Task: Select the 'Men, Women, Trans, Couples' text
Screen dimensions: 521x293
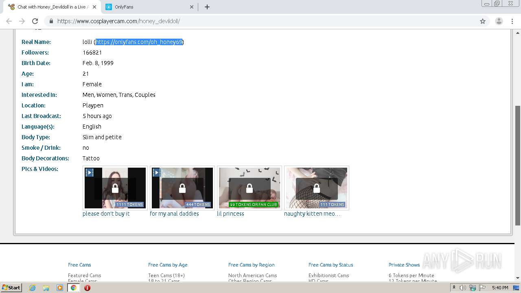Action: [119, 95]
